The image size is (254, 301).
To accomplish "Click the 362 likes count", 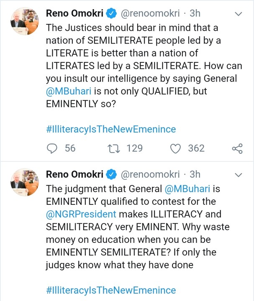I will pos(196,148).
